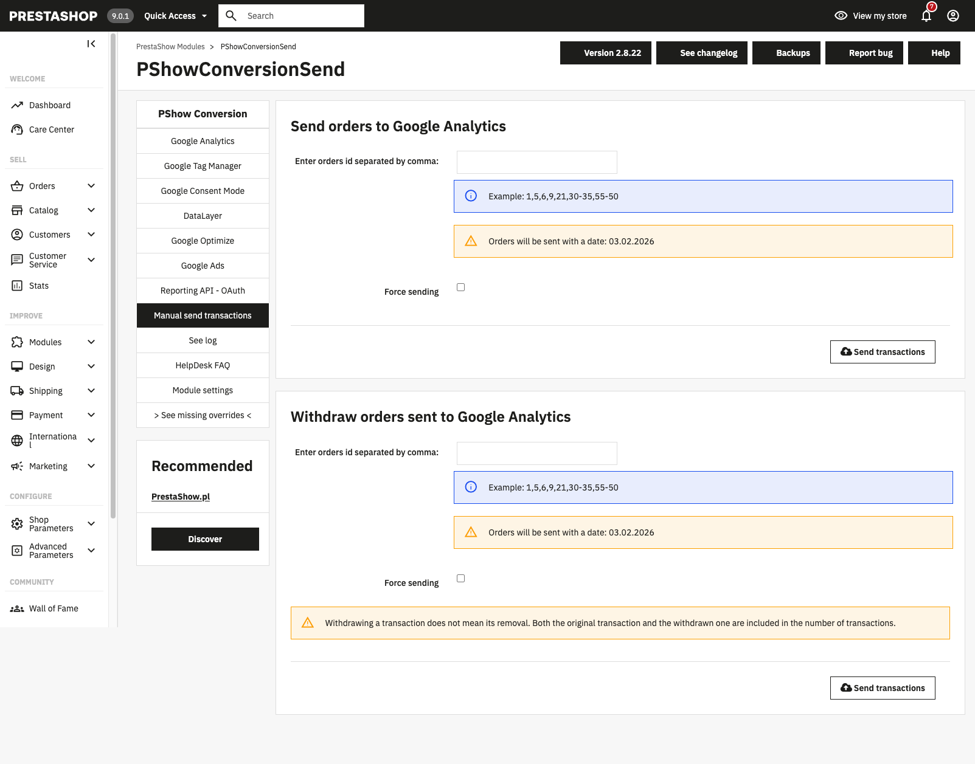Expand the Orders menu chevron

pyautogui.click(x=91, y=186)
